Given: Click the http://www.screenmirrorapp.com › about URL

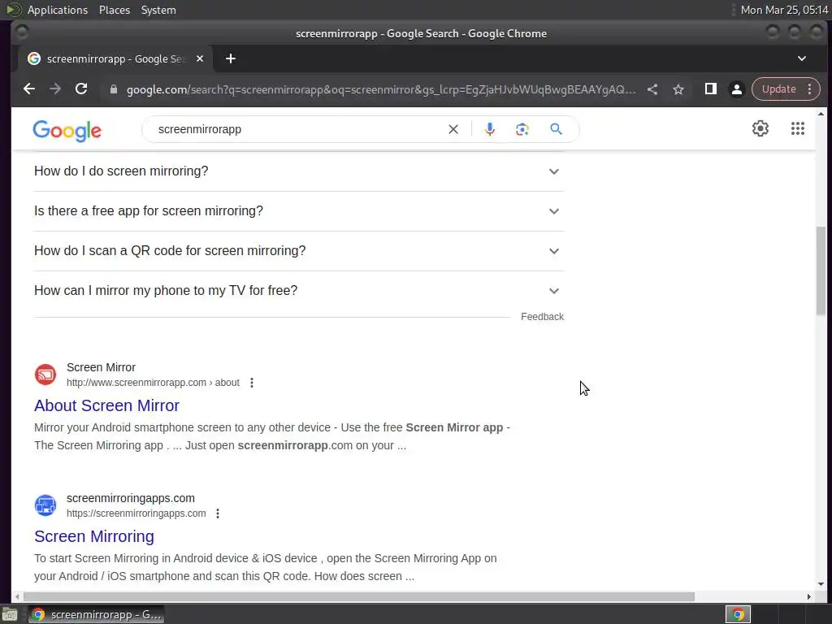Looking at the screenshot, I should (x=153, y=383).
